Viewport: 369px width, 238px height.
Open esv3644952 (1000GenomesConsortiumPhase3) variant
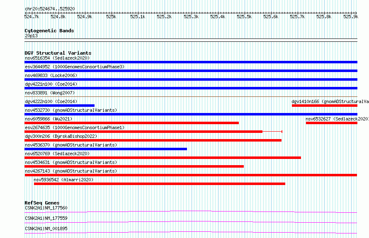[x=75, y=67]
